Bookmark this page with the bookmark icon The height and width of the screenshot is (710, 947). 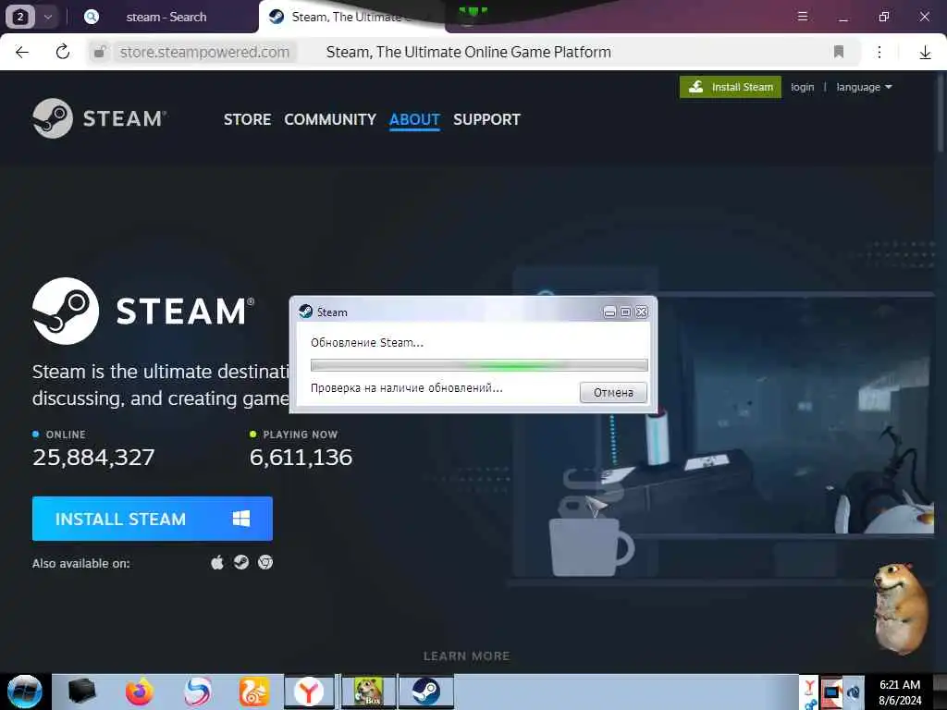click(838, 52)
